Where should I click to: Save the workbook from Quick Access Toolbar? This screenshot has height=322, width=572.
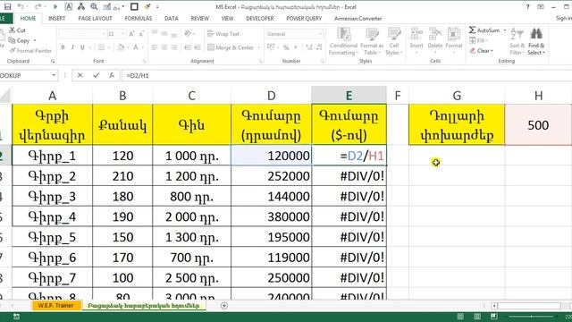coord(7,6)
